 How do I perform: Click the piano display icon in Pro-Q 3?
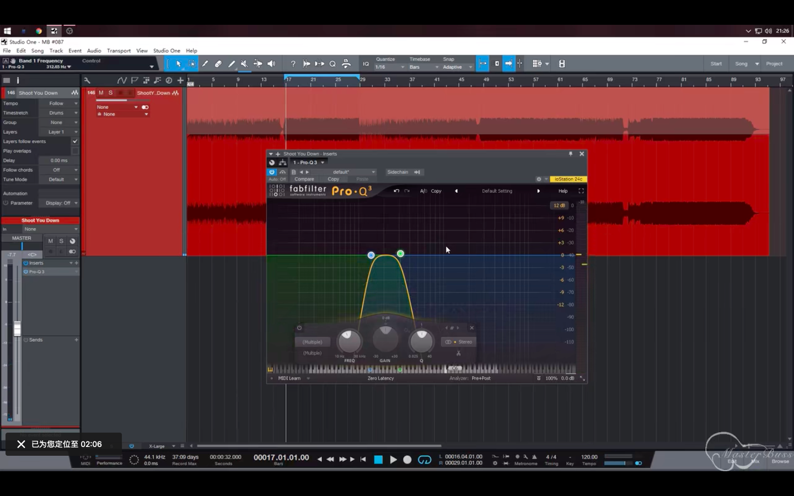point(270,369)
